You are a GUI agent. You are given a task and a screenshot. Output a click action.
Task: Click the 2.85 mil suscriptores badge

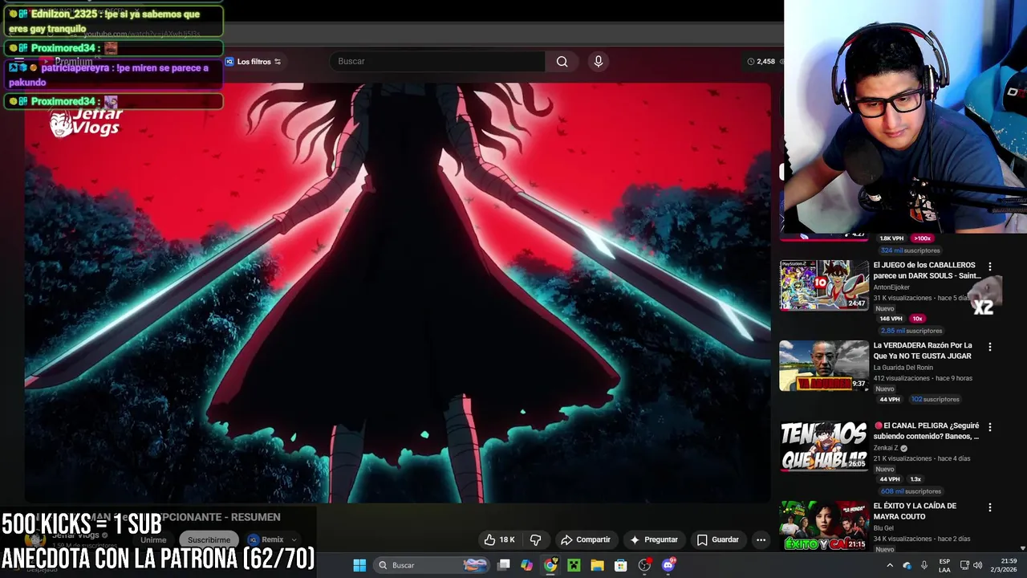911,331
